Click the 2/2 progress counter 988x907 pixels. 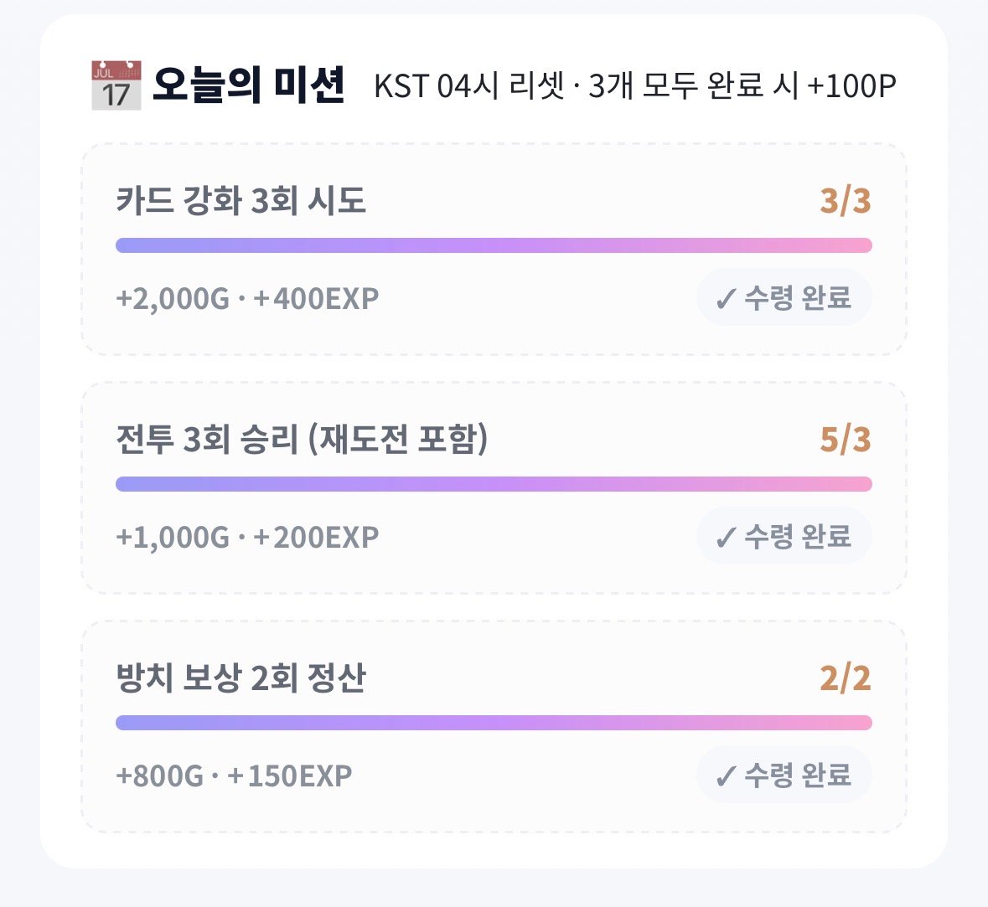(846, 678)
